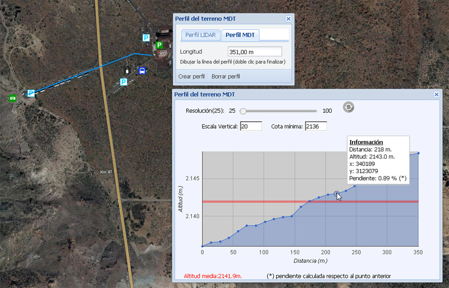This screenshot has height=288, width=449.
Task: Click the last profile point at 350 m
Action: pyautogui.click(x=419, y=153)
